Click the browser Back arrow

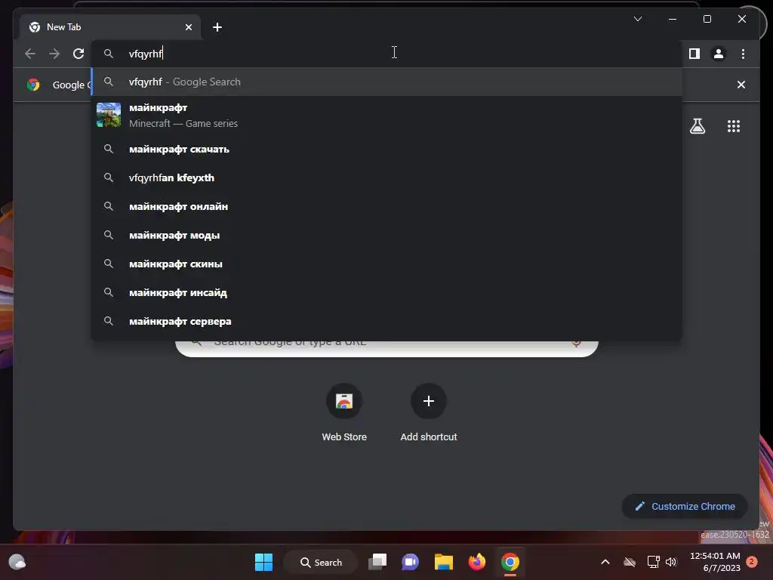click(x=30, y=54)
